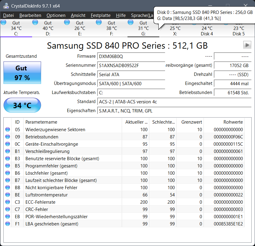
Task: Click status orb for Nicht korrigierbare Fehler
Action: (x=8, y=187)
